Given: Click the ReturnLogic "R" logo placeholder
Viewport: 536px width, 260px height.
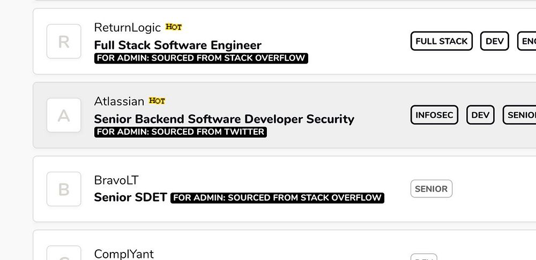Looking at the screenshot, I should pyautogui.click(x=64, y=41).
